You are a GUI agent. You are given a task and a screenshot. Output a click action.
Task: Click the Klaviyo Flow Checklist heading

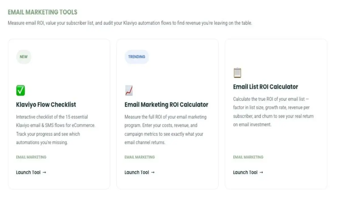(x=46, y=105)
